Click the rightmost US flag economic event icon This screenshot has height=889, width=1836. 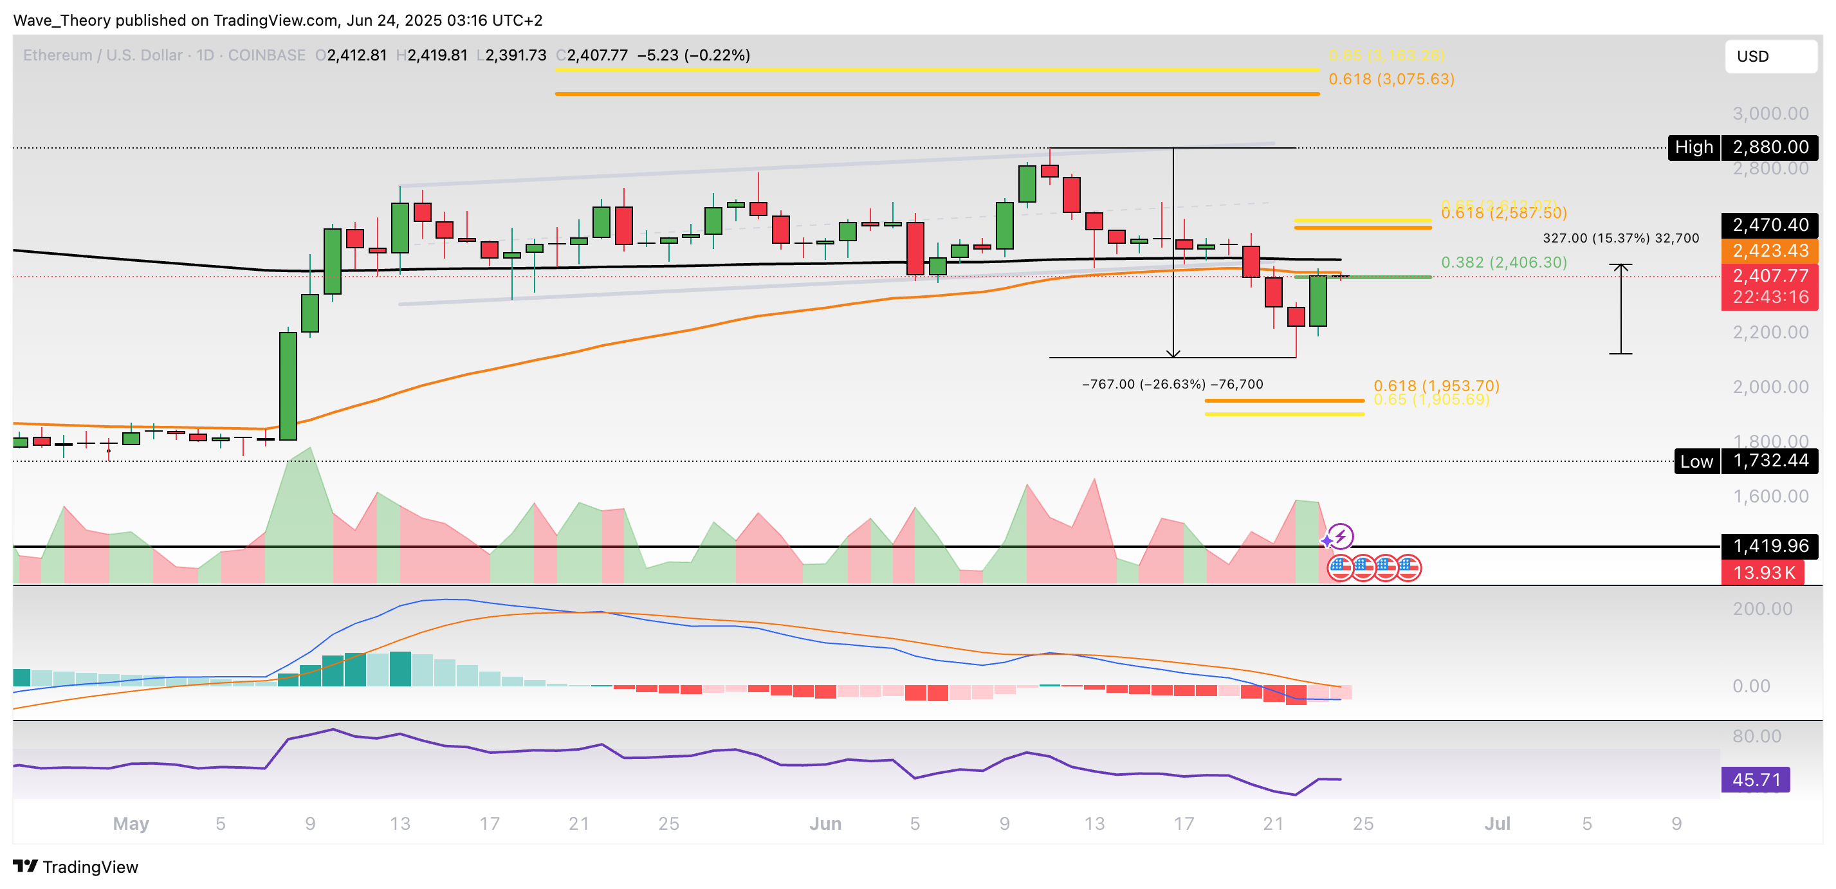click(1408, 568)
